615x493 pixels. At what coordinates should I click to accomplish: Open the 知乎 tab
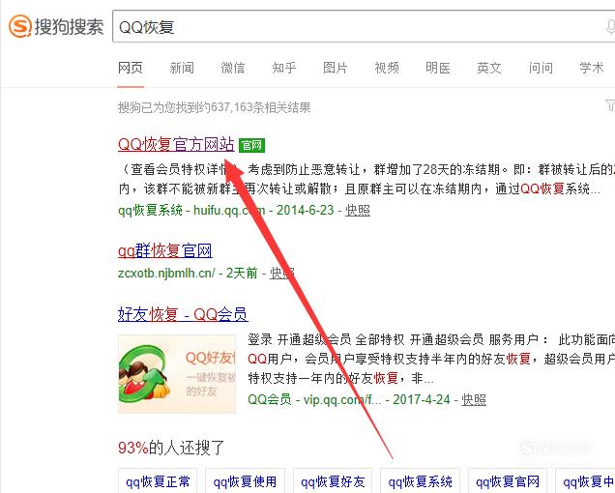[x=284, y=68]
